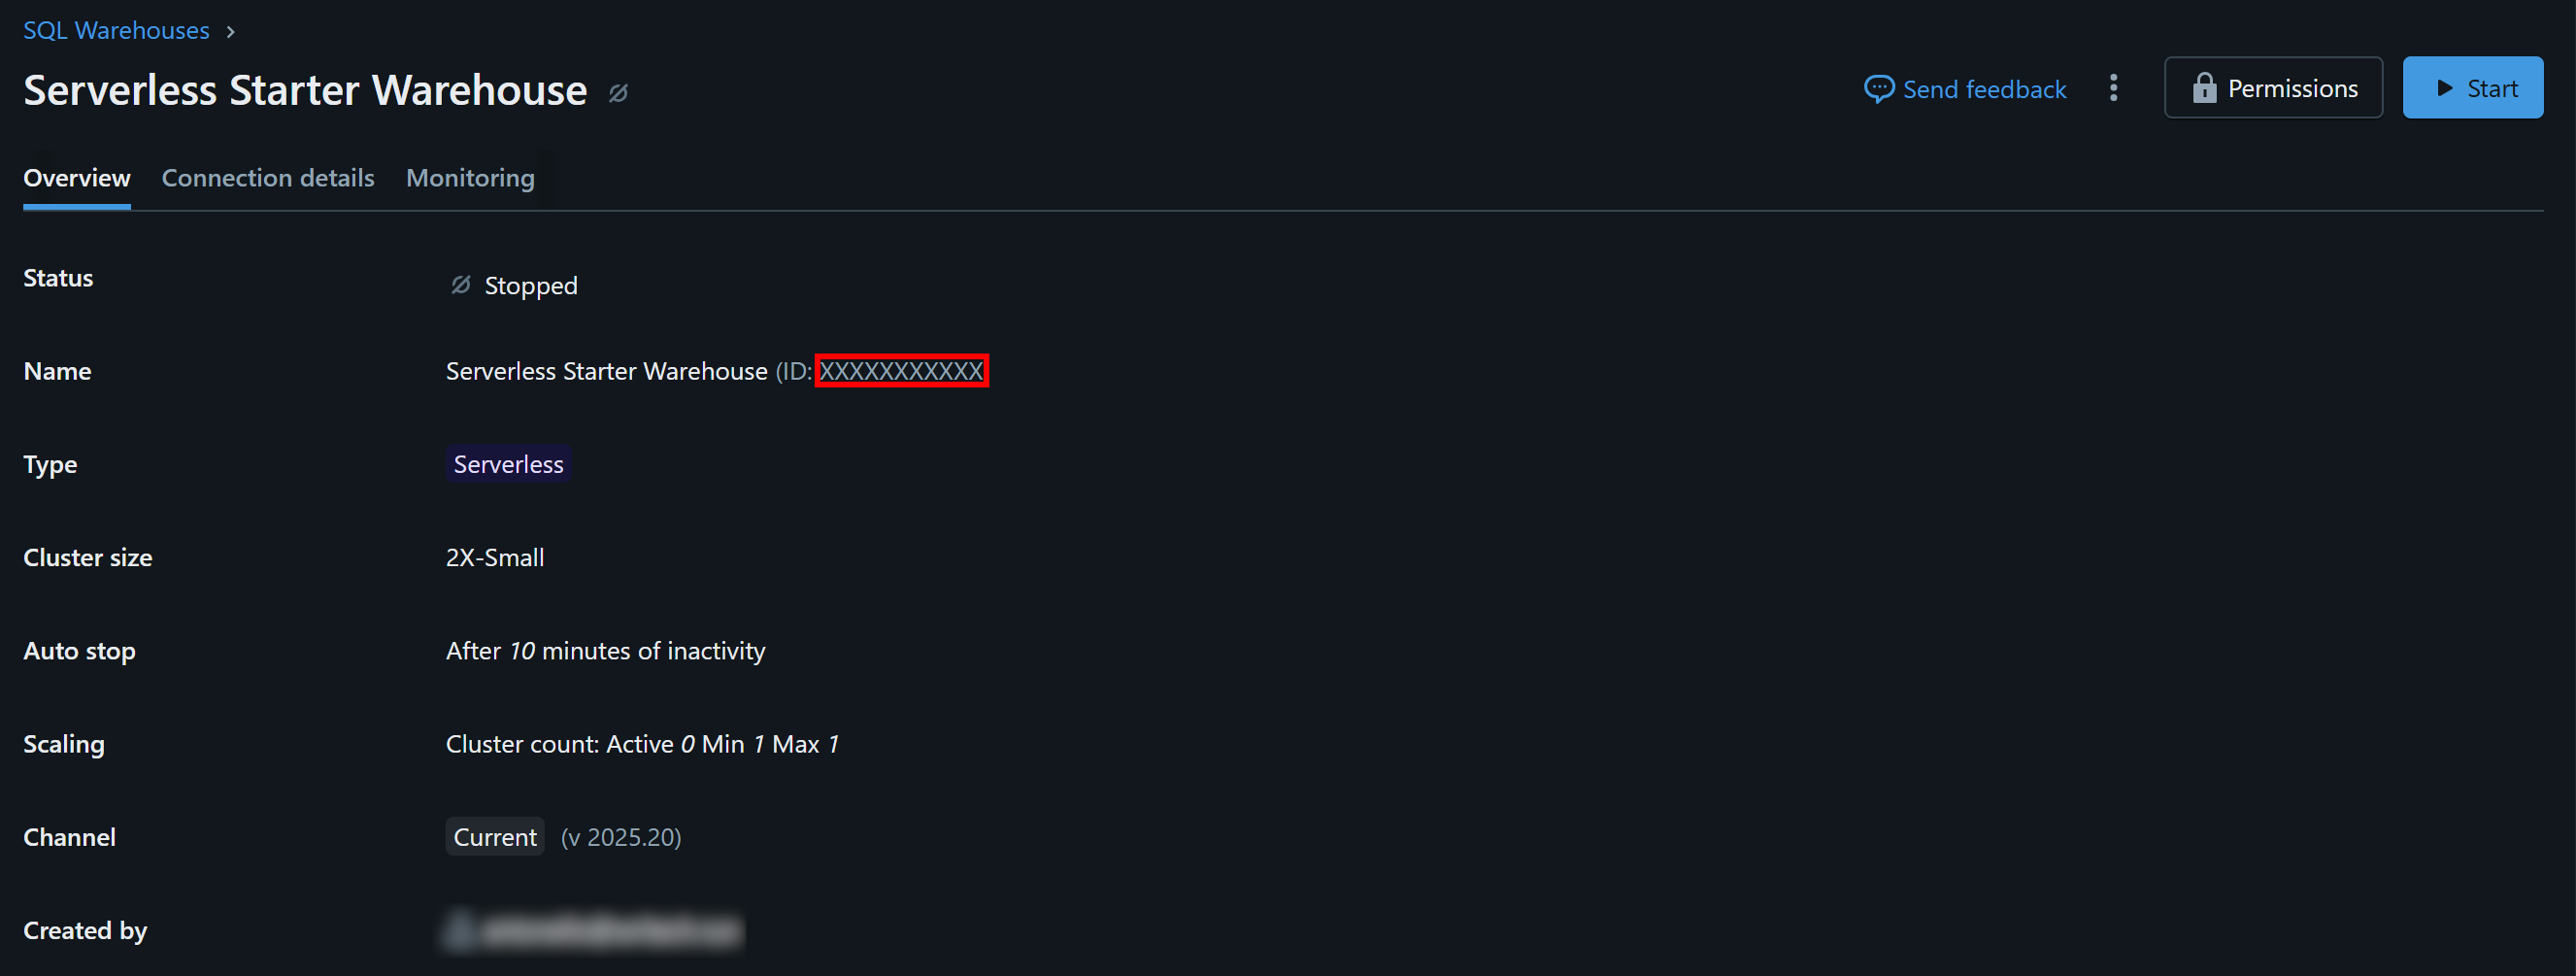Click the v 2025.20 version text
Screen dimensions: 2576x976
pyautogui.click(x=621, y=837)
